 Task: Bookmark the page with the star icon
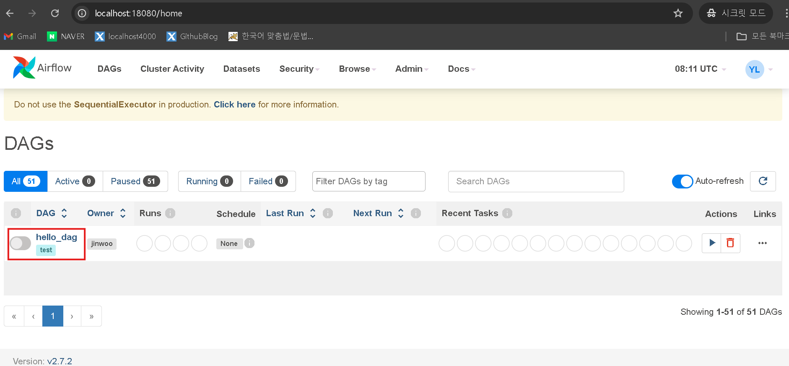point(678,13)
